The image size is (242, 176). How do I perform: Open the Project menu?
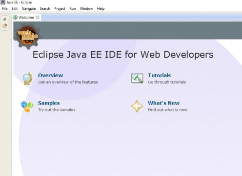pos(60,9)
